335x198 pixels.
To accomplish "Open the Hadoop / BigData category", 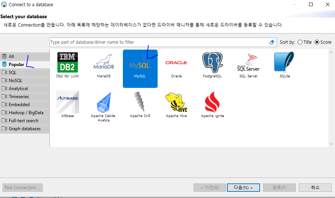I will [25, 113].
